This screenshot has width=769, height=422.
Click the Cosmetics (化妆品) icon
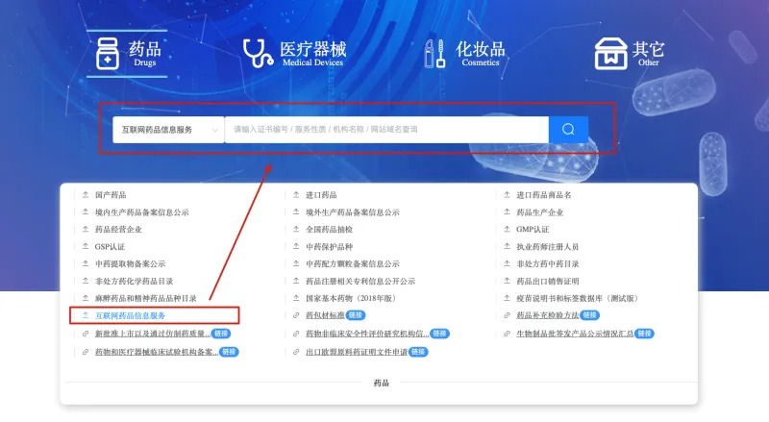click(434, 54)
